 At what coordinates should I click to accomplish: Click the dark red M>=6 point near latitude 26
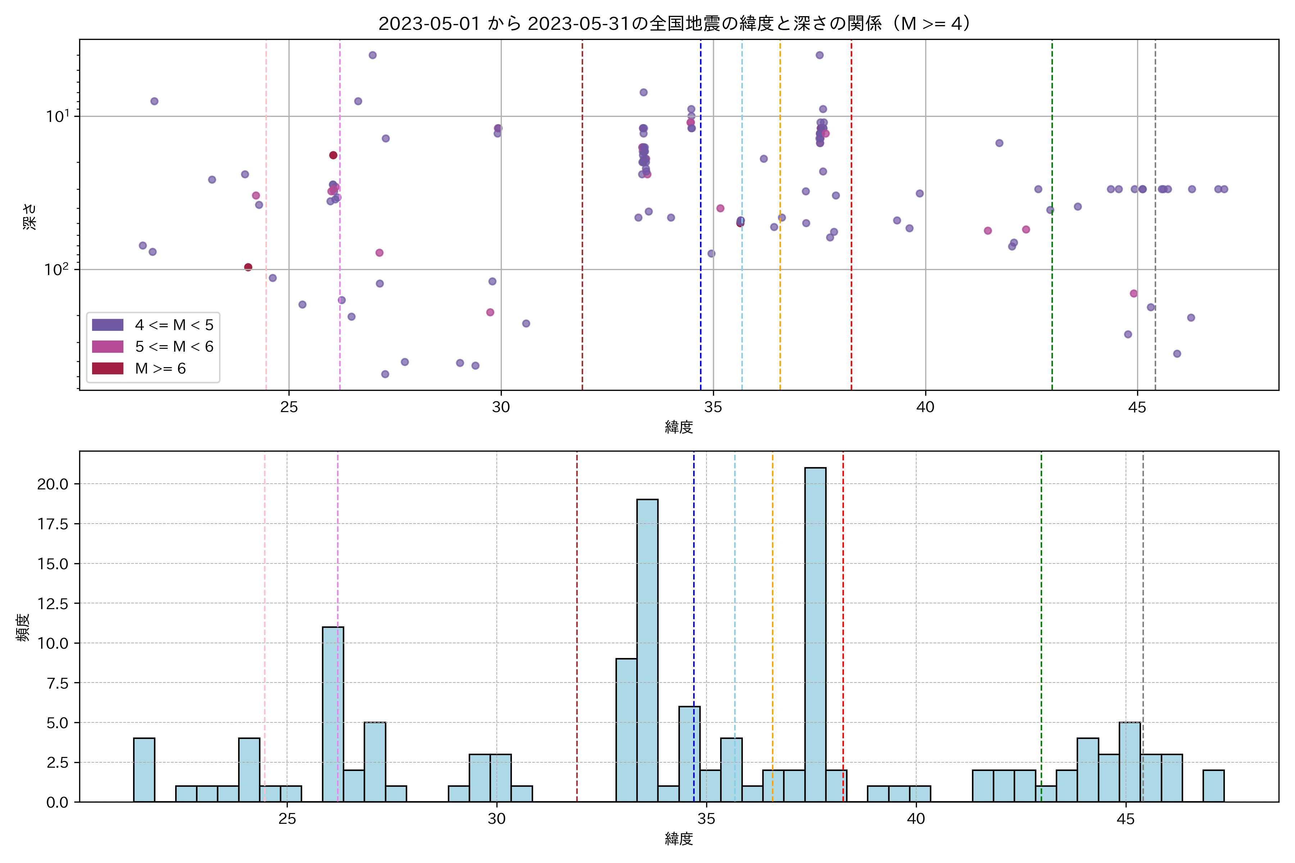[333, 155]
